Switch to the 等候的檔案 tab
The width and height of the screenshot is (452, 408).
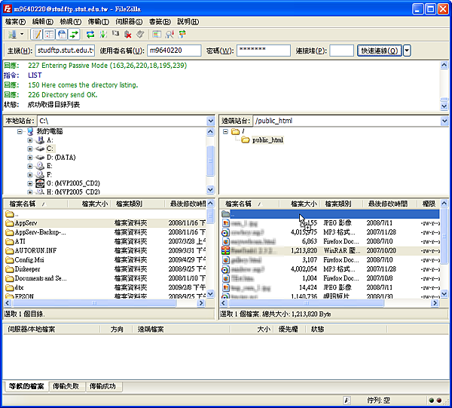(26, 386)
